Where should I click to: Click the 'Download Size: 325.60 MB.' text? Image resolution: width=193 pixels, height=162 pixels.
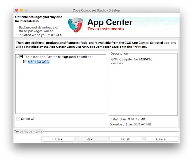131,124
